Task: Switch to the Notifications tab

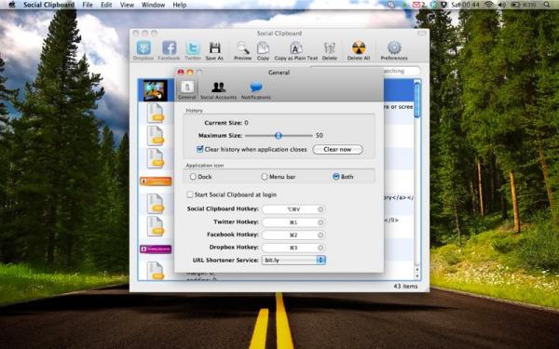Action: (256, 90)
